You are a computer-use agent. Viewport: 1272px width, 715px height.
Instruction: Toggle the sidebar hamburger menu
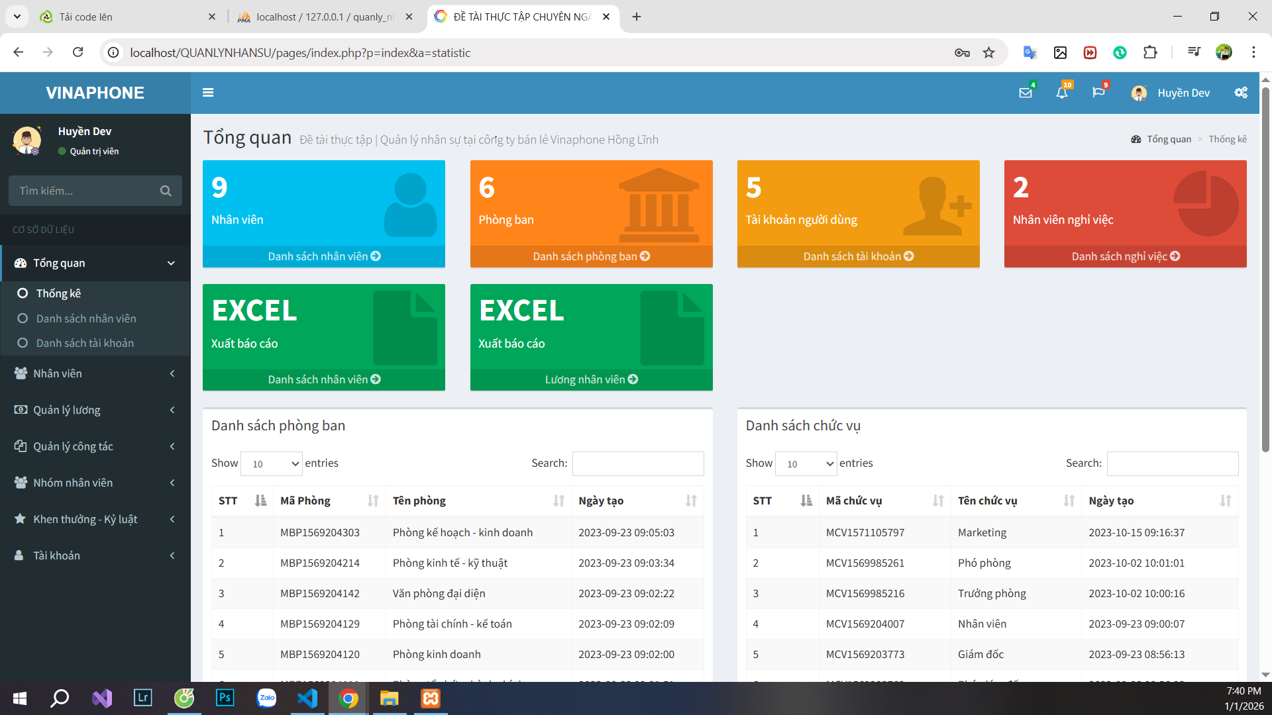tap(208, 93)
